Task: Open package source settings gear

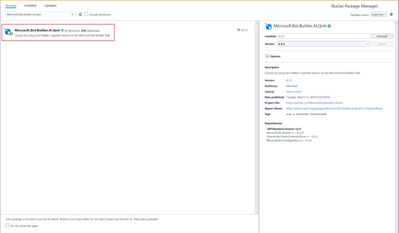Action: pos(391,14)
